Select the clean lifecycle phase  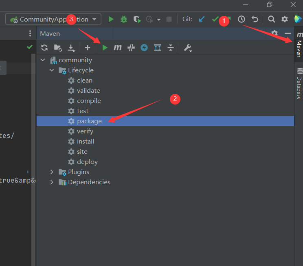(84, 81)
